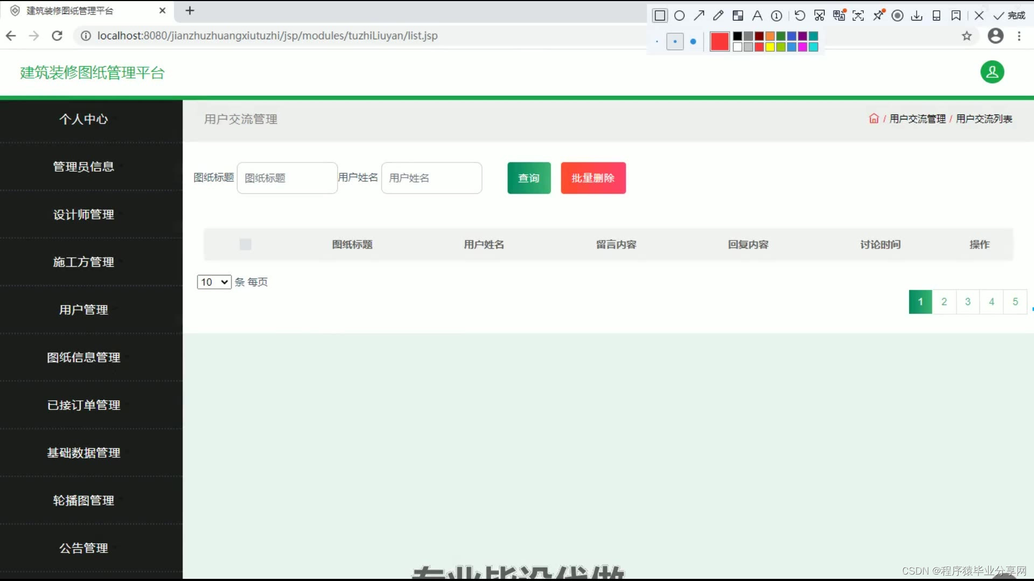
Task: Pick the yellow color swatch
Action: (x=770, y=47)
